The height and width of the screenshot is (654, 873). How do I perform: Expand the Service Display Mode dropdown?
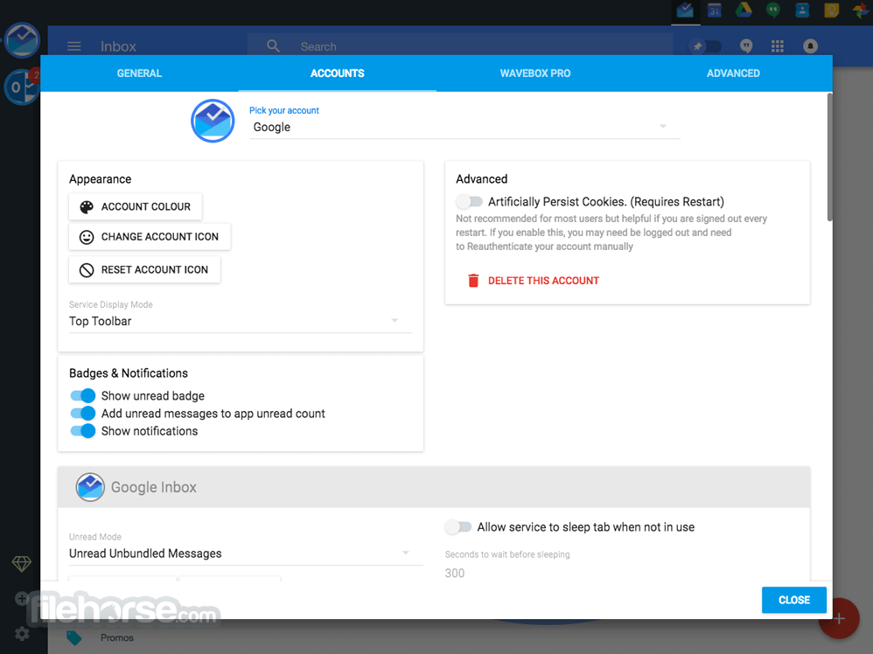click(x=240, y=321)
